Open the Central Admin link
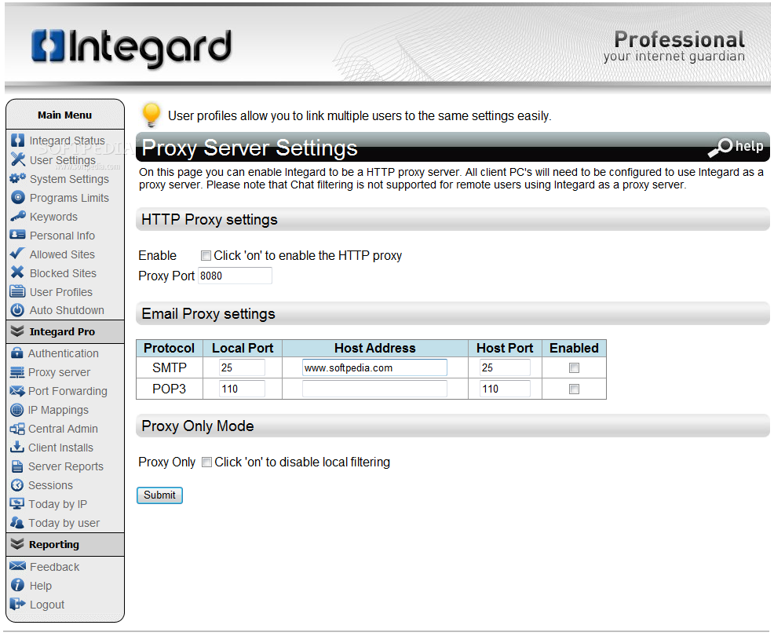The image size is (774, 636). coord(63,429)
